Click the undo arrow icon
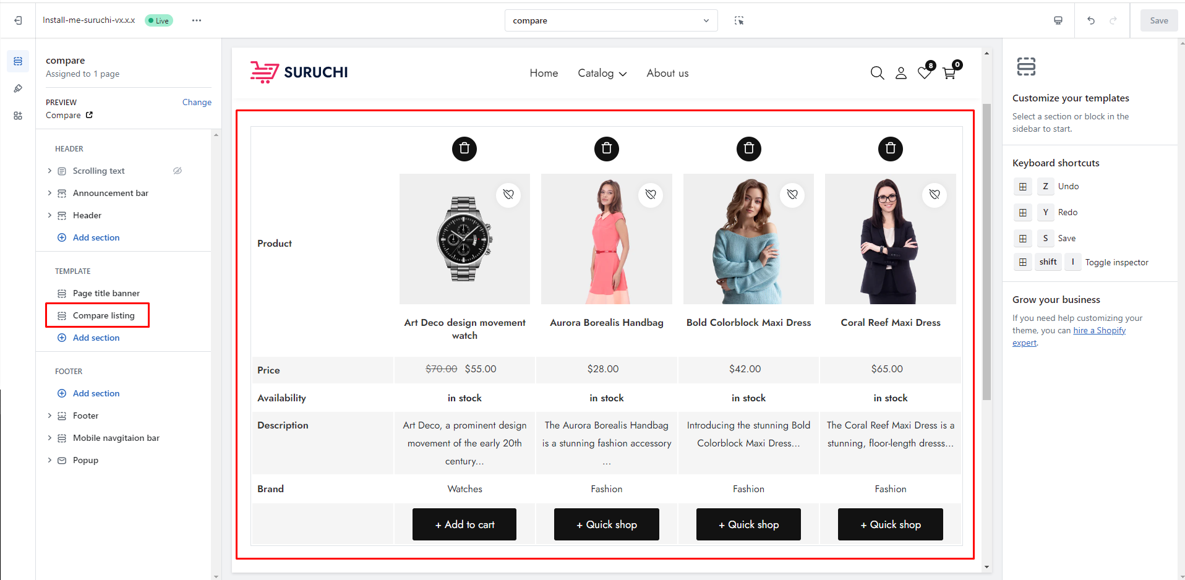This screenshot has width=1185, height=580. coord(1091,20)
